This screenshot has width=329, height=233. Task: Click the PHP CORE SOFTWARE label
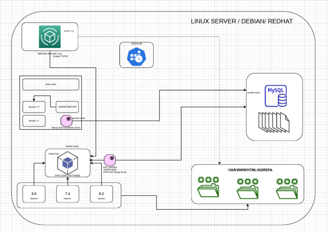(67, 176)
